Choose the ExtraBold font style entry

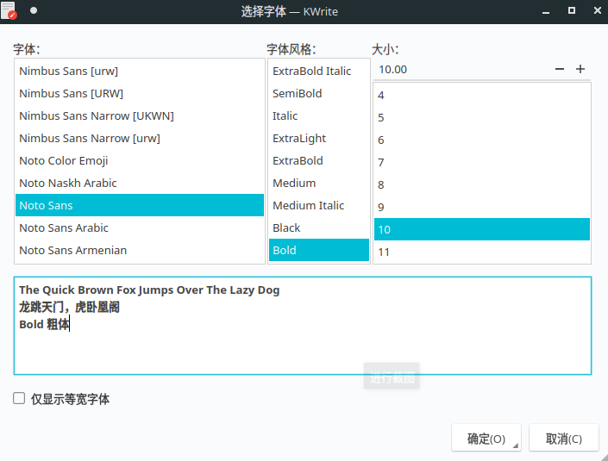(319, 161)
